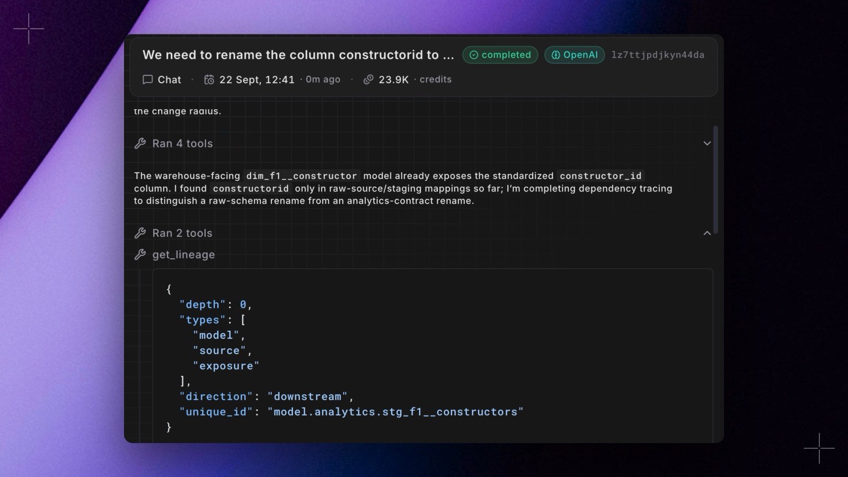Expand the Ran 4 tools section chevron

[707, 143]
